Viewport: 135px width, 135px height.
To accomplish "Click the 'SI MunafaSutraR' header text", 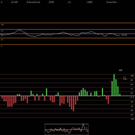I will (x=33, y=2).
